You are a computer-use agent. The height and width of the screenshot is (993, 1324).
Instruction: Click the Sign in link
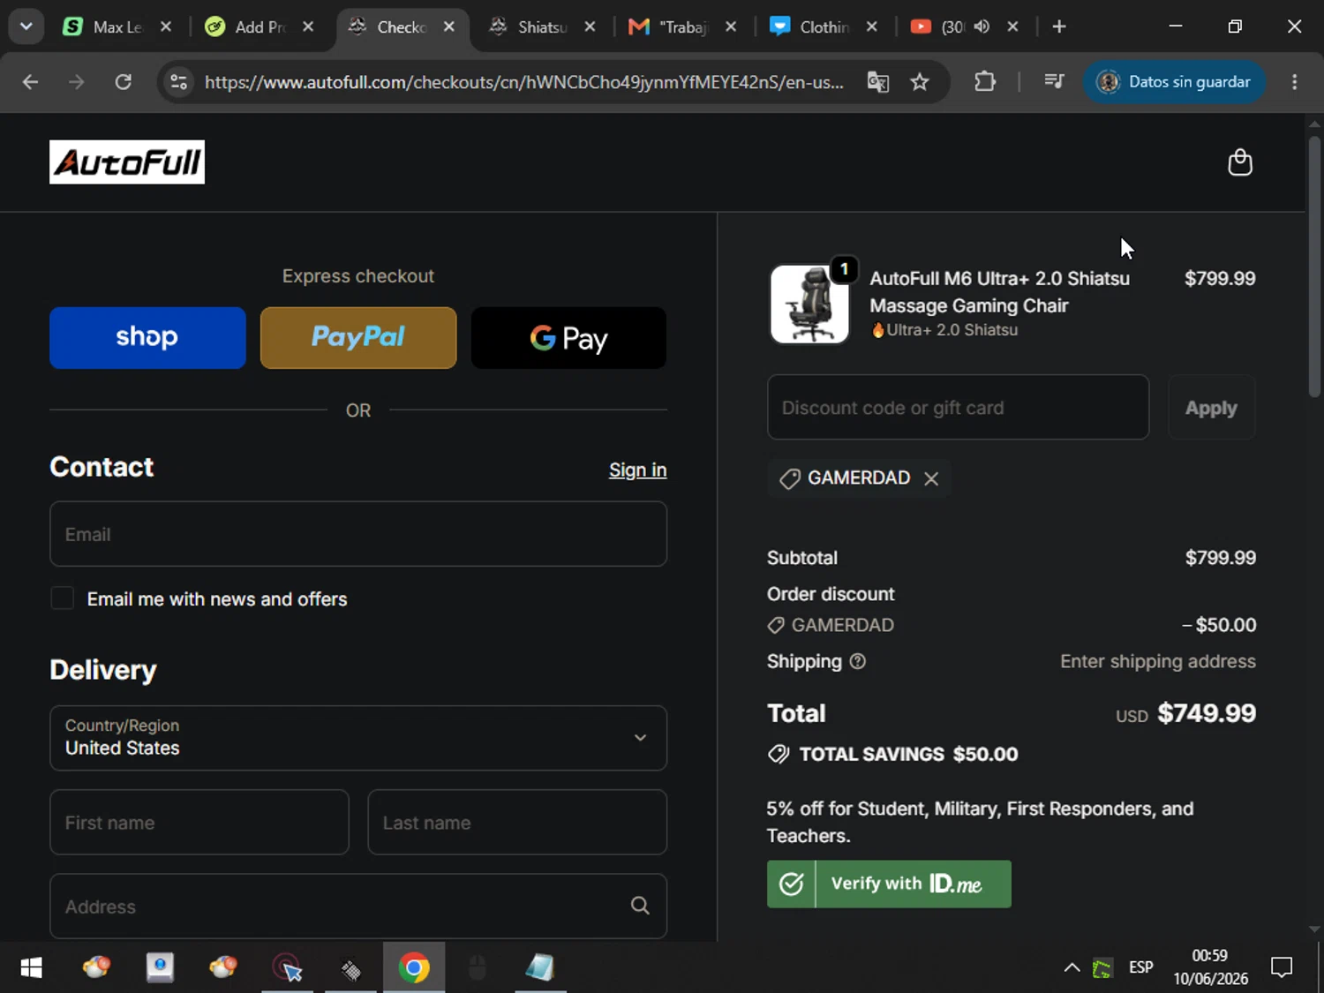pos(637,470)
